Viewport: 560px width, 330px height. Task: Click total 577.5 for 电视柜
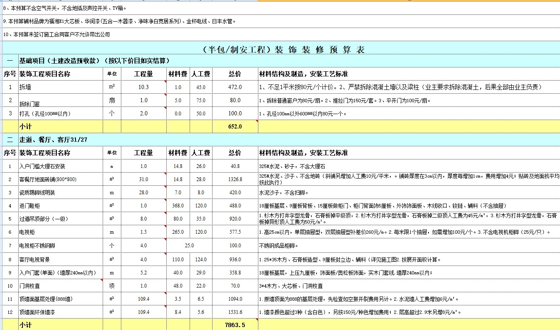click(x=235, y=232)
